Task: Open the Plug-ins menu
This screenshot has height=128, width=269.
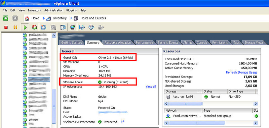Action: [72, 10]
